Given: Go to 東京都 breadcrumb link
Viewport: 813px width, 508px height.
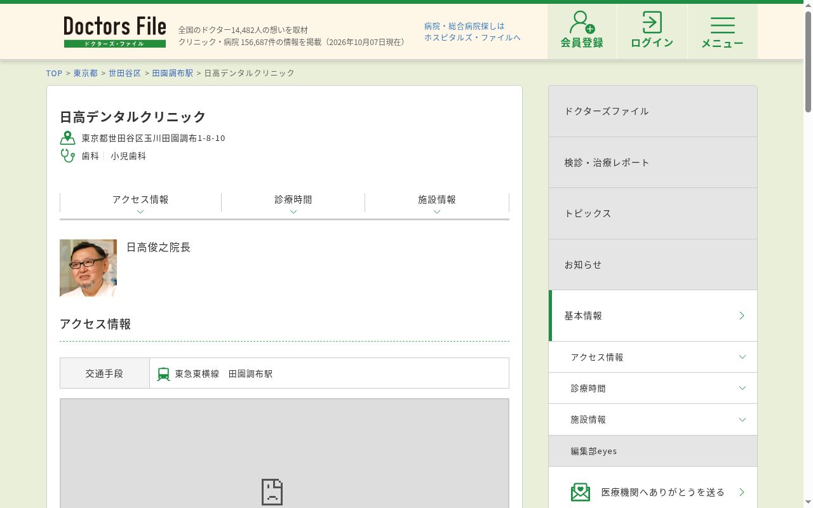Looking at the screenshot, I should 85,73.
